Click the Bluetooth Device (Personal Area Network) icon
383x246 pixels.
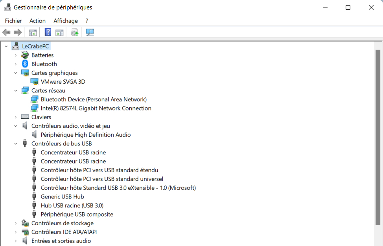coord(34,99)
